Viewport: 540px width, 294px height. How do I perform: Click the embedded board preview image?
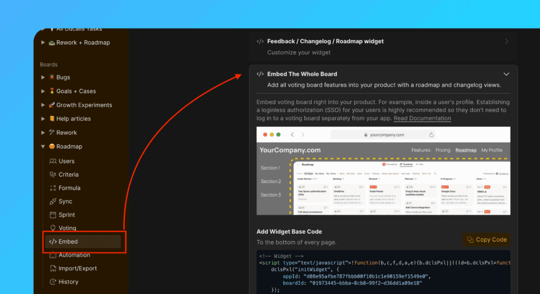point(383,171)
